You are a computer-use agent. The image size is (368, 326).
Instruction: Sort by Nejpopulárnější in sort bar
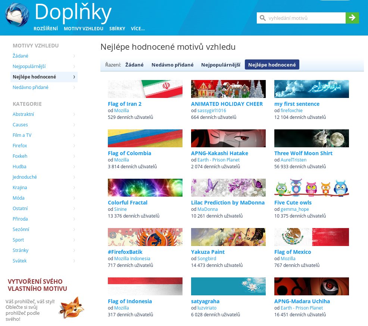221,65
